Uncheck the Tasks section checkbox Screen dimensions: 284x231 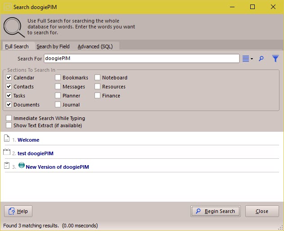click(9, 96)
